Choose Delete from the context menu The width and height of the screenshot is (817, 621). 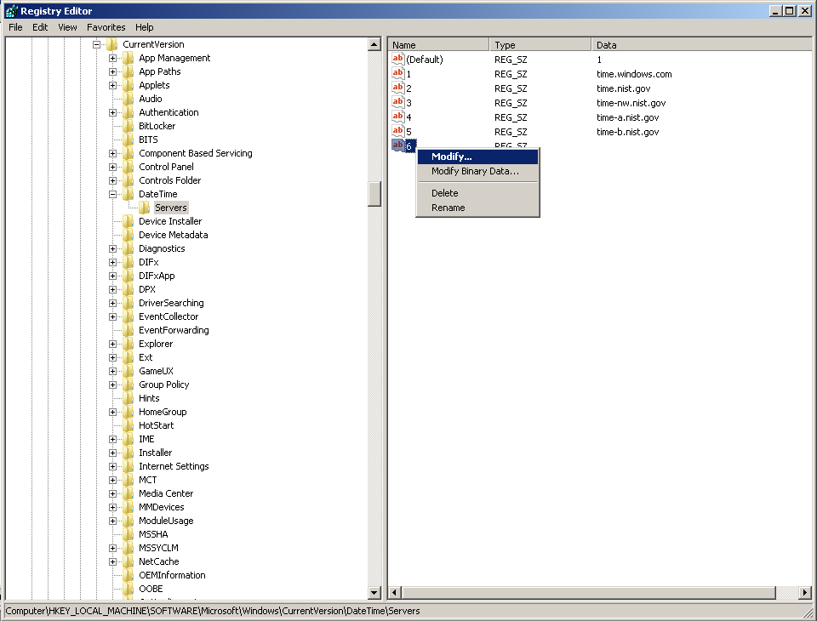click(x=477, y=193)
